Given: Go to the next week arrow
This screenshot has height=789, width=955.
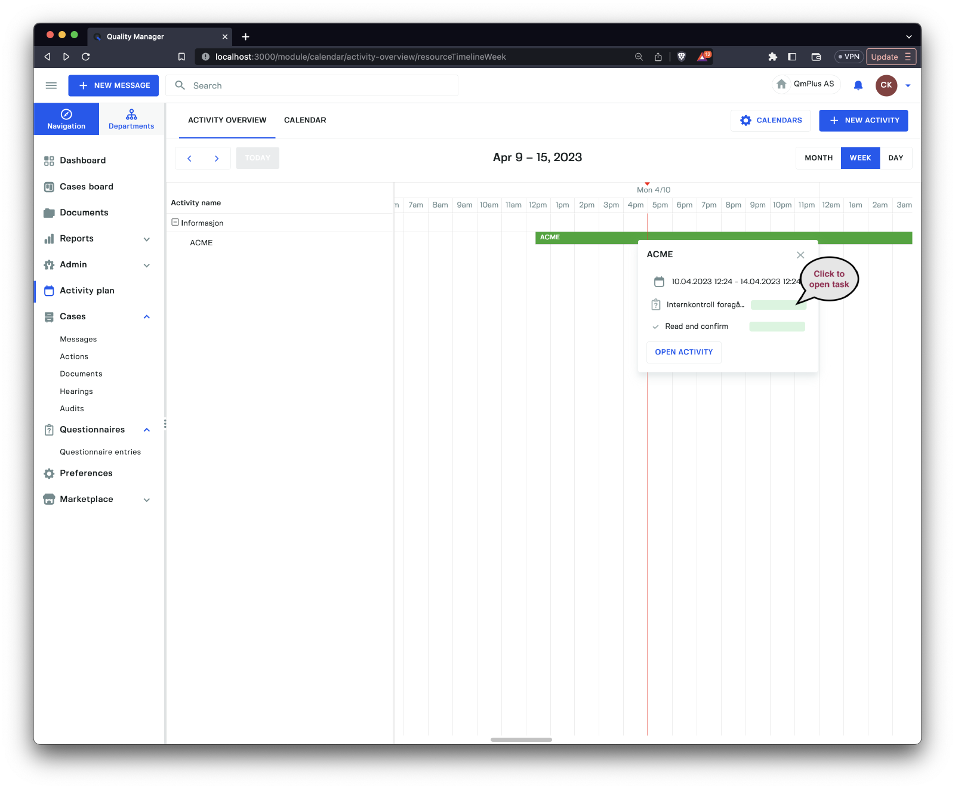Looking at the screenshot, I should (217, 158).
